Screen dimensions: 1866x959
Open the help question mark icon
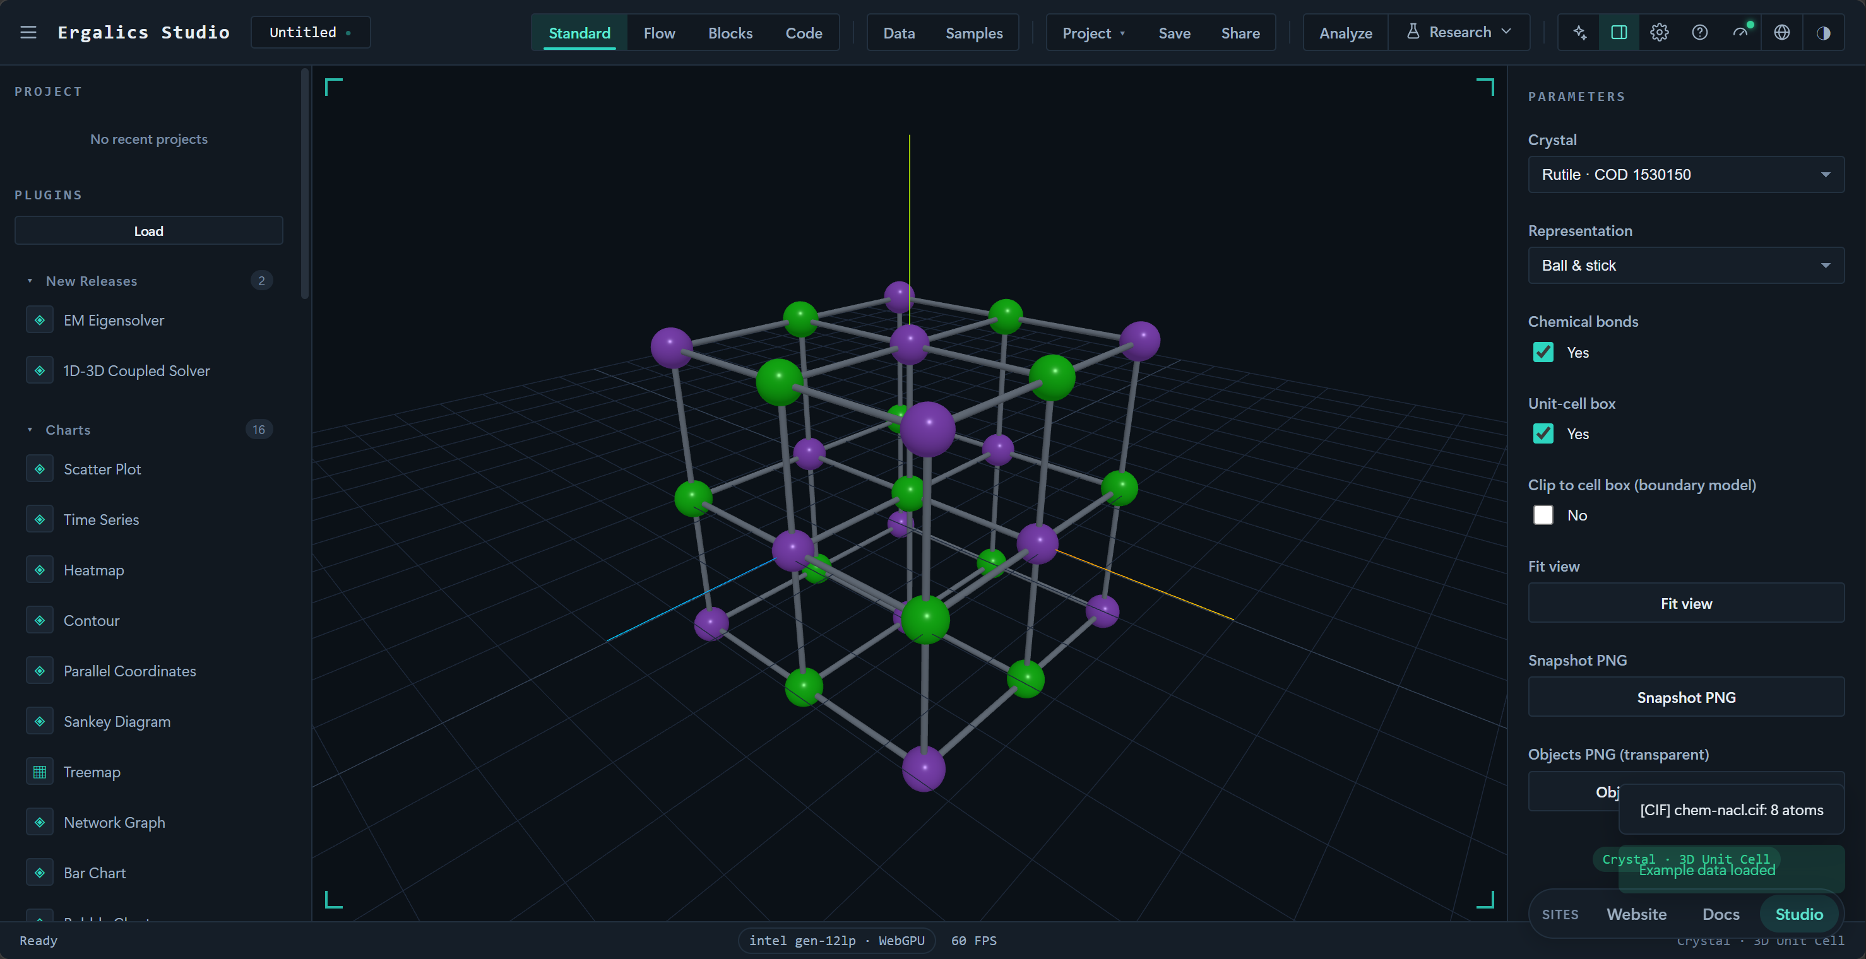pyautogui.click(x=1700, y=33)
